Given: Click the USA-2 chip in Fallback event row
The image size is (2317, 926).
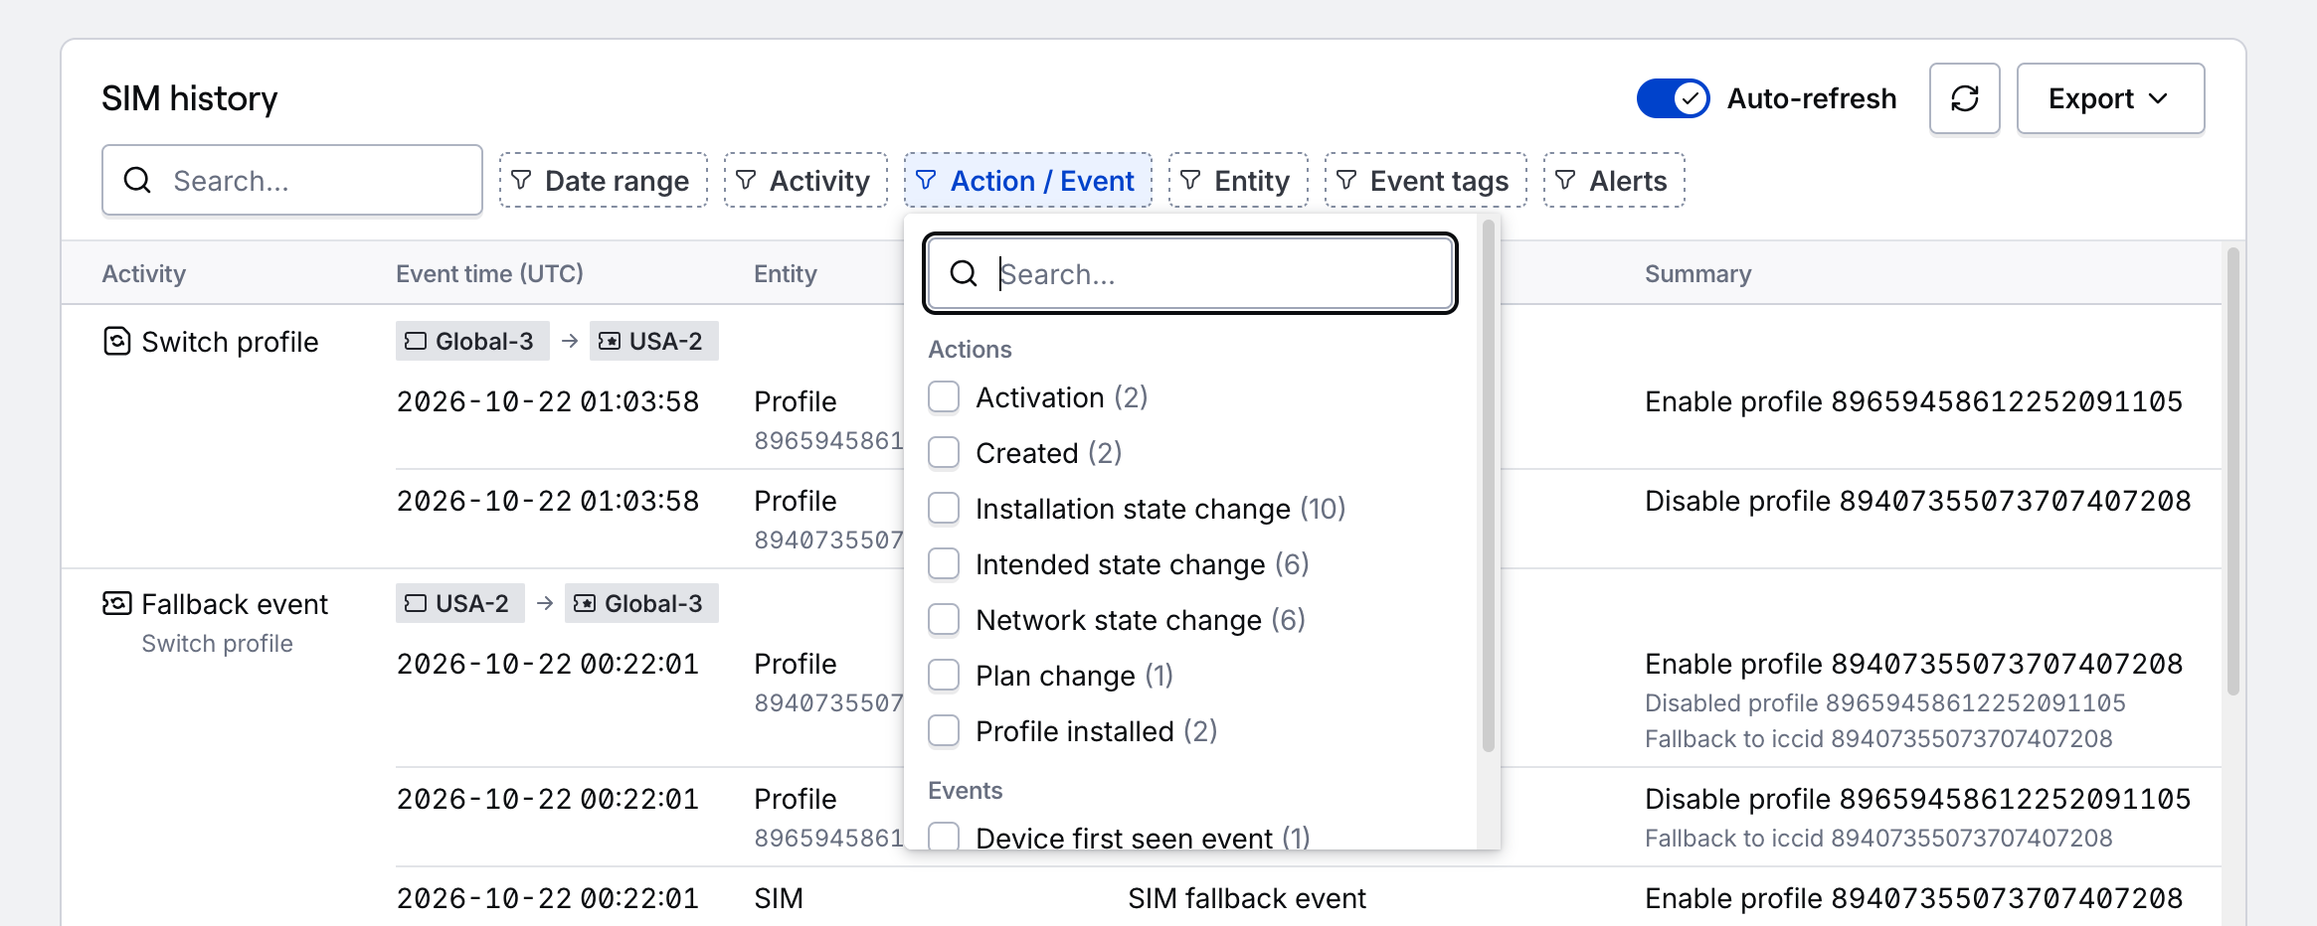Looking at the screenshot, I should [x=459, y=603].
